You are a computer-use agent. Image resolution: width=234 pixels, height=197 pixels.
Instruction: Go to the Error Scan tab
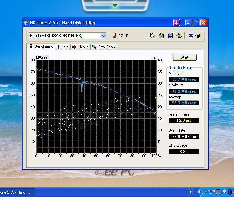pyautogui.click(x=103, y=47)
